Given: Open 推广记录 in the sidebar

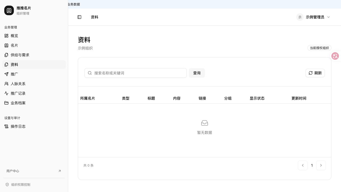Looking at the screenshot, I should 34,93.
